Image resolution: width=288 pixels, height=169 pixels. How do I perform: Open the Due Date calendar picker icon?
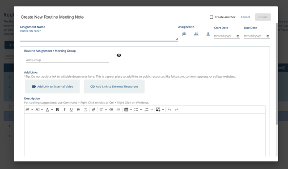(x=268, y=36)
